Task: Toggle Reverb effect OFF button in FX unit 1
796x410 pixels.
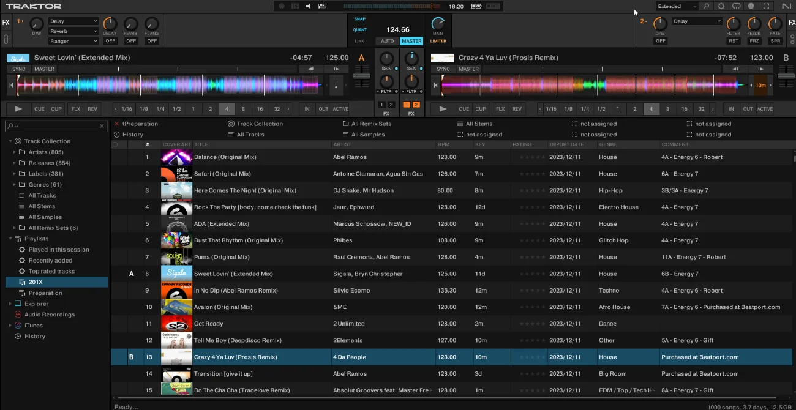Action: tap(131, 41)
